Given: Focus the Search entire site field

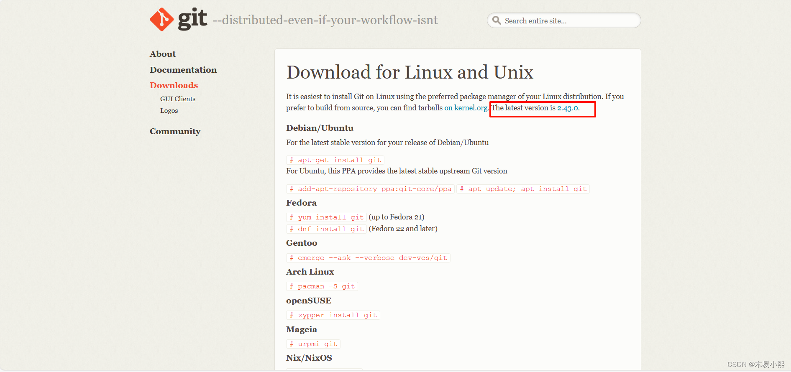Looking at the screenshot, I should pyautogui.click(x=564, y=20).
